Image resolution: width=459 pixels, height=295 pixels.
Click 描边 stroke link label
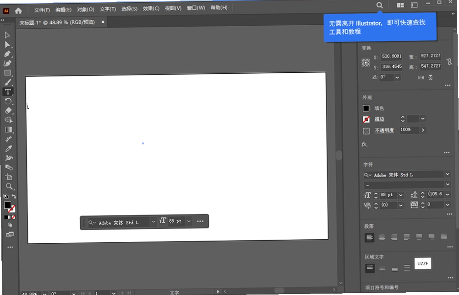point(379,119)
